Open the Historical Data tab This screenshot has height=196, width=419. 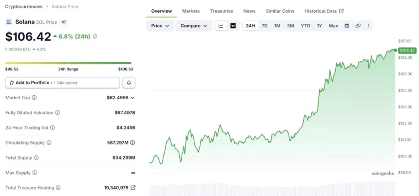[324, 11]
